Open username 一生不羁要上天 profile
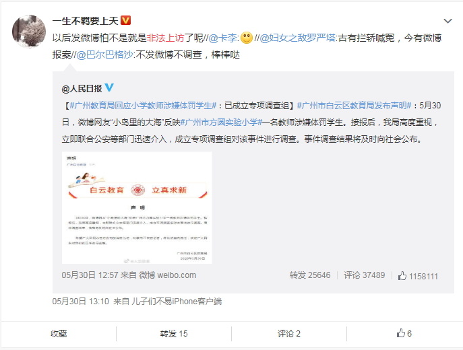Viewport: 463px width, 350px height. pyautogui.click(x=85, y=21)
